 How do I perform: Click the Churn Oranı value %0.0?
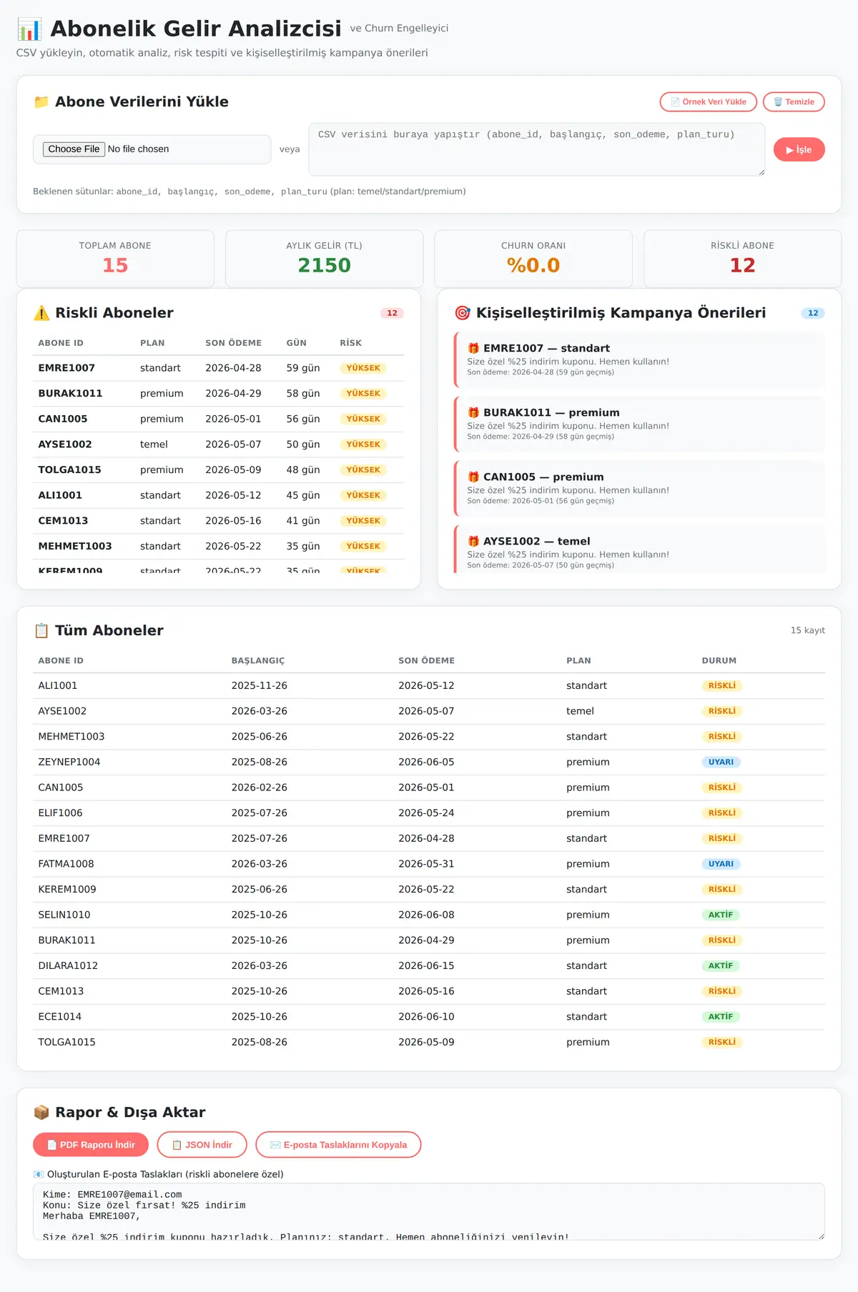point(533,265)
